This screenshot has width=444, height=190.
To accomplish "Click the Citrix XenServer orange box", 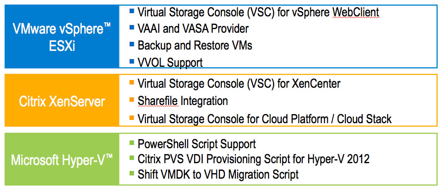I will click(x=62, y=100).
